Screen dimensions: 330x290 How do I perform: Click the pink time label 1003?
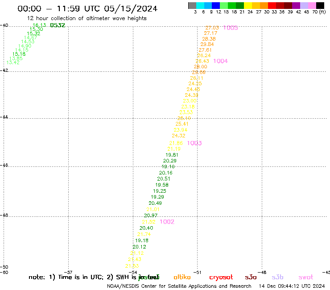pyautogui.click(x=194, y=143)
